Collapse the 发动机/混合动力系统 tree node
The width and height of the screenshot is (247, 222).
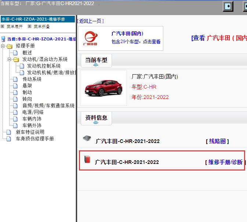9,60
